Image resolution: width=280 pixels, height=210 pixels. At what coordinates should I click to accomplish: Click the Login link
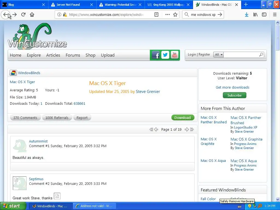(x=192, y=54)
